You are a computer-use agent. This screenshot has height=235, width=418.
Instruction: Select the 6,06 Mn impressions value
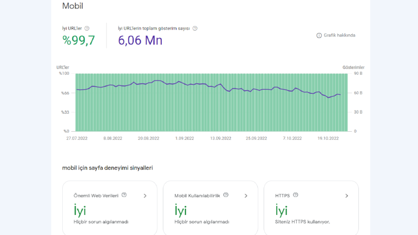tap(140, 40)
